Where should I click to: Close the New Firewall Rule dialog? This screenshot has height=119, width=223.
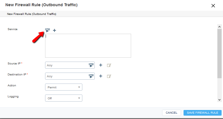213,6
